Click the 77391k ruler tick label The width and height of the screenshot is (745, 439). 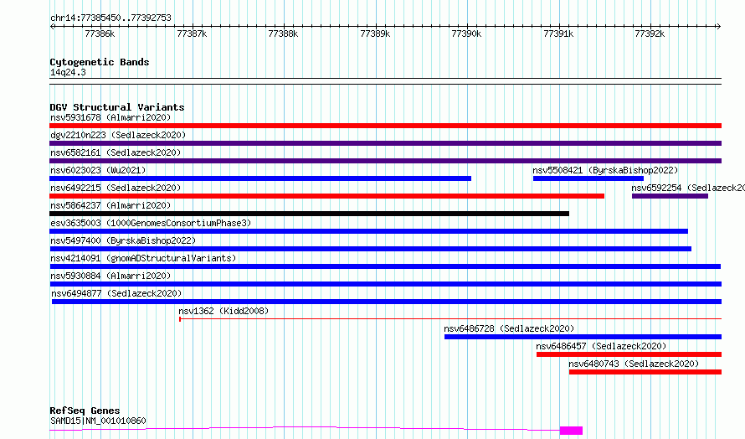[558, 34]
